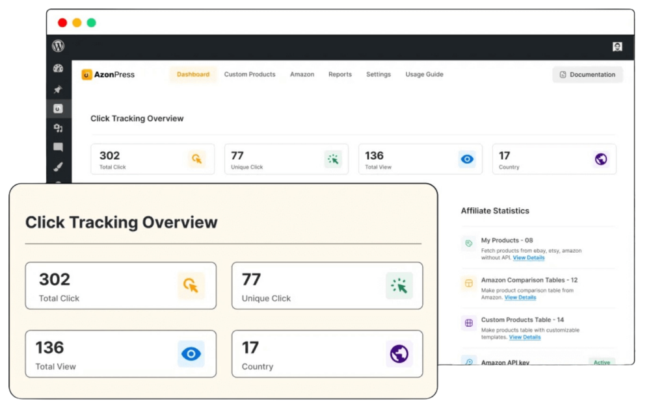Screen dimensions: 666x408
Task: Open Appearance via the paintbrush sidebar icon
Action: pyautogui.click(x=59, y=167)
